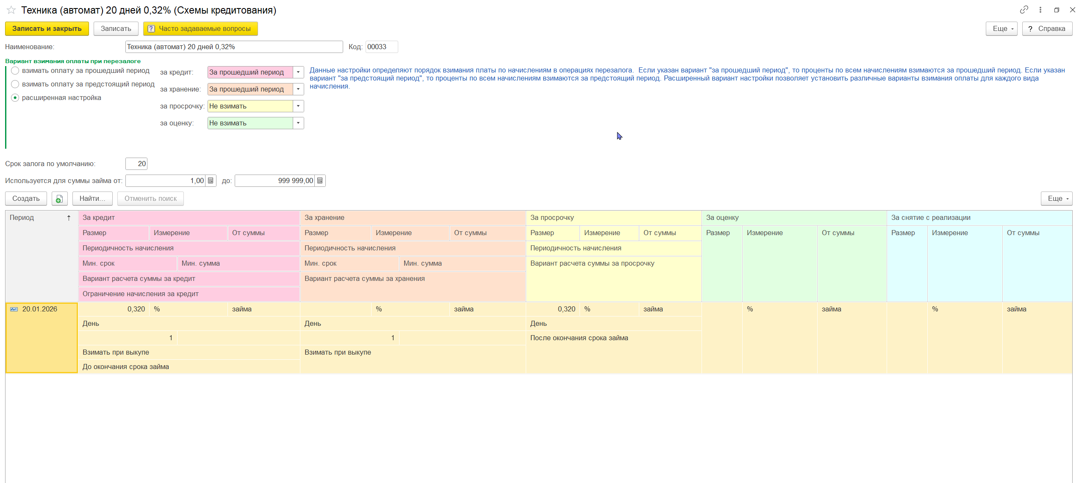Open calculator for loan amount 'до' field
1079x483 pixels.
coord(320,181)
